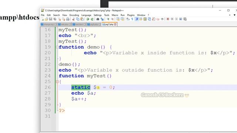Switch to the test.html tab

click(x=79, y=24)
